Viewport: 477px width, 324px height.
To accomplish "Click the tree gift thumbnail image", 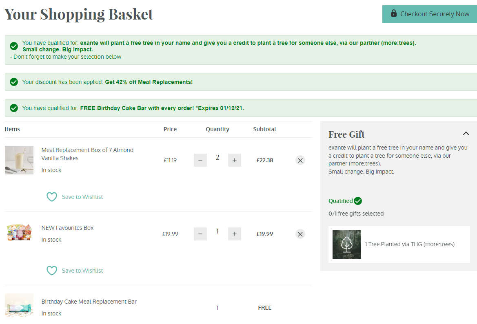I will tap(347, 245).
